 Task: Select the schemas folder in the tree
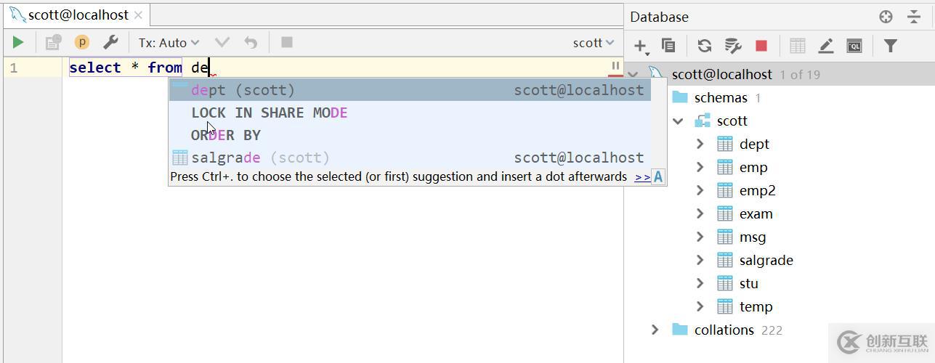721,98
